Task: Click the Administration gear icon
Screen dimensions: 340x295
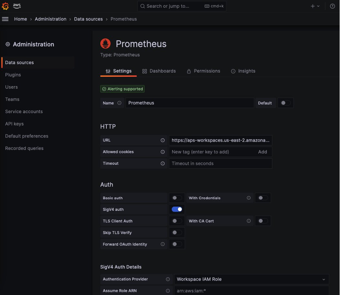Action: pyautogui.click(x=7, y=44)
